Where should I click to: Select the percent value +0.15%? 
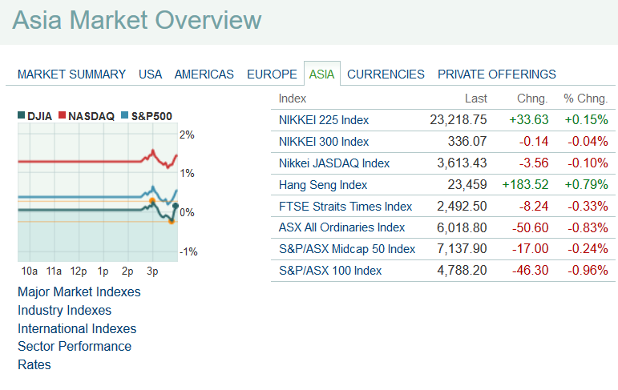(x=587, y=120)
